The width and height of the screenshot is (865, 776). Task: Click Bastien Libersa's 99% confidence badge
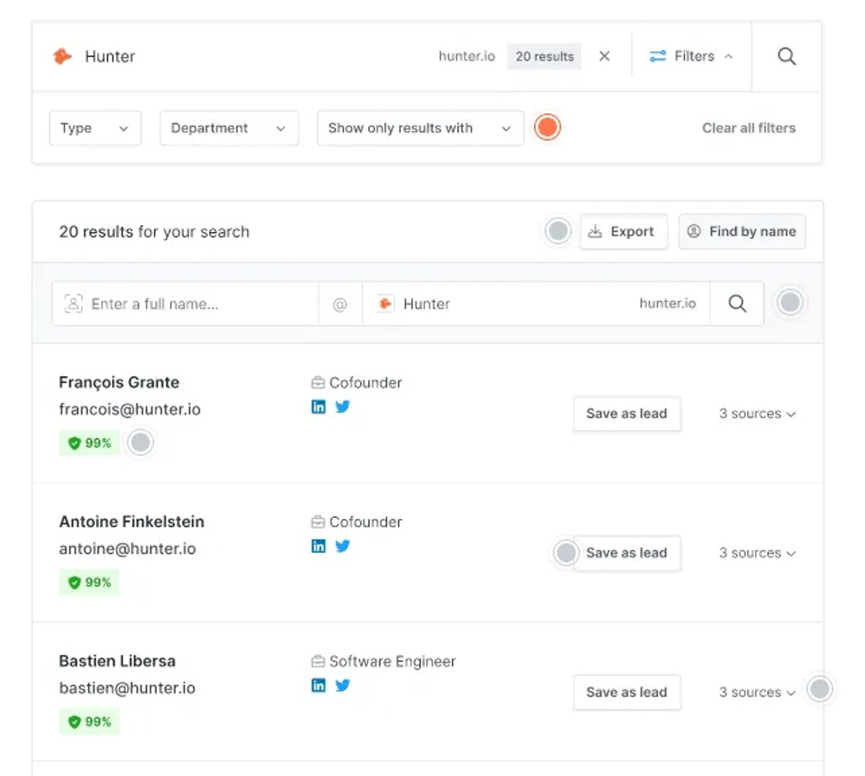click(89, 721)
